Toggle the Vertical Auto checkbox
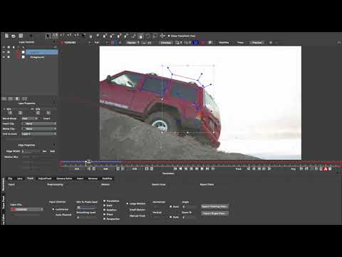This screenshot has height=257, width=342. (x=171, y=217)
